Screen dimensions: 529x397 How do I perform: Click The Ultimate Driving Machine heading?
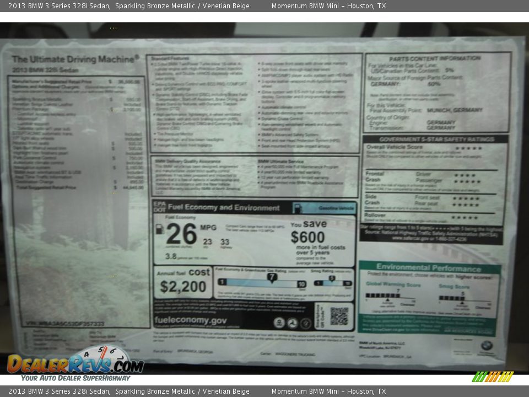coord(75,59)
